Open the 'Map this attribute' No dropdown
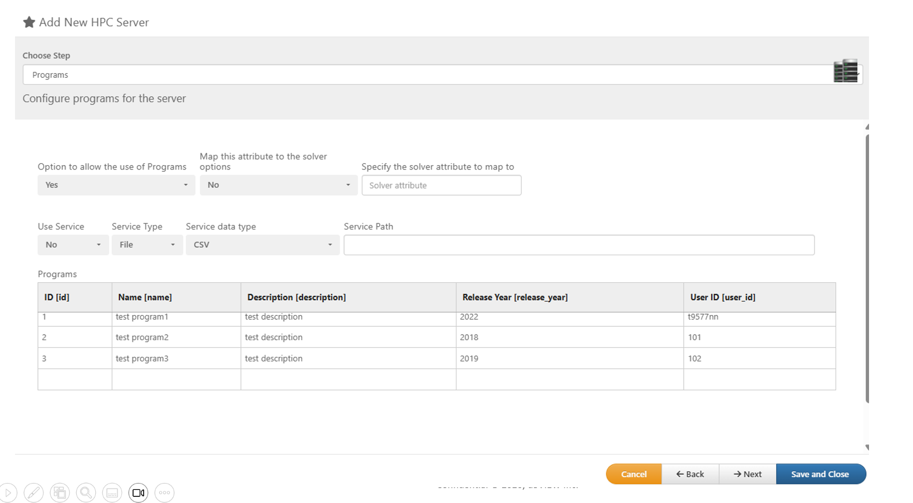 coord(278,185)
